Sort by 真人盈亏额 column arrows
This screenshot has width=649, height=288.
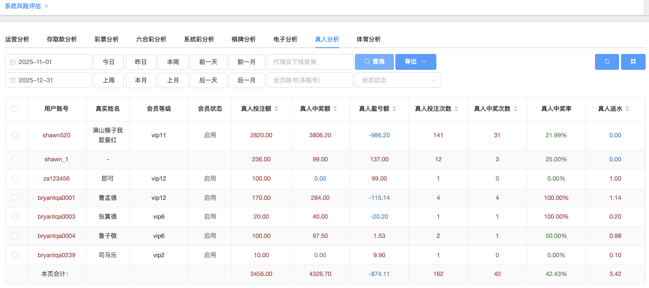point(394,109)
